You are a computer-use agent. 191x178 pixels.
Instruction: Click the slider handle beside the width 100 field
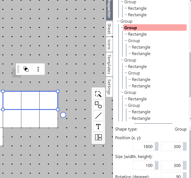tap(157, 165)
